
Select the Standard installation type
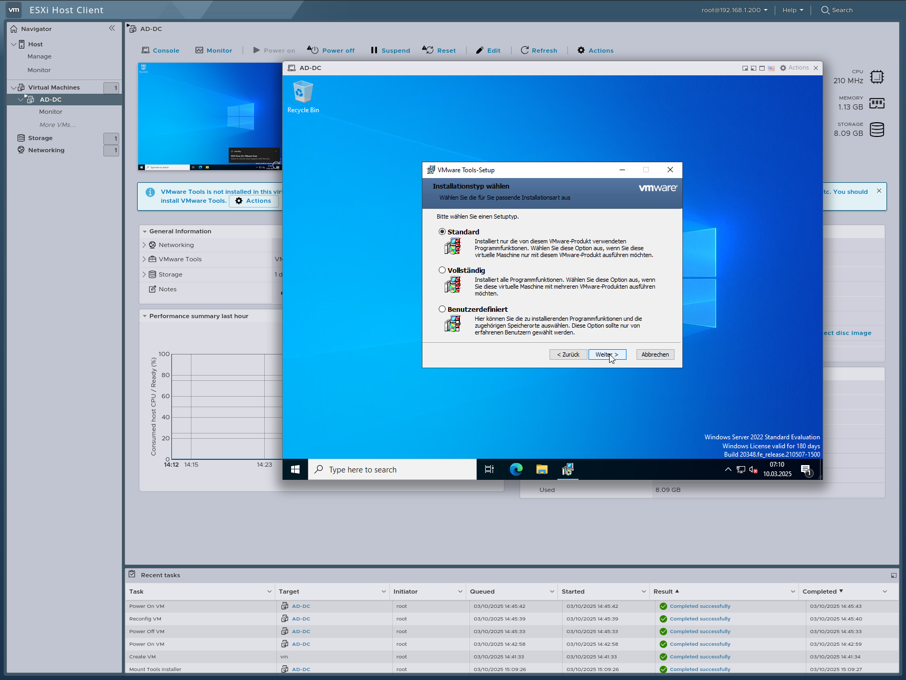tap(442, 231)
